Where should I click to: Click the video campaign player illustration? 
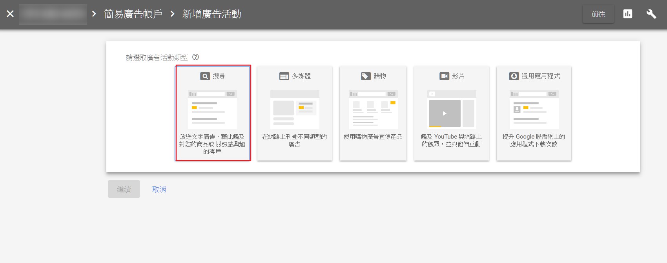[x=445, y=113]
